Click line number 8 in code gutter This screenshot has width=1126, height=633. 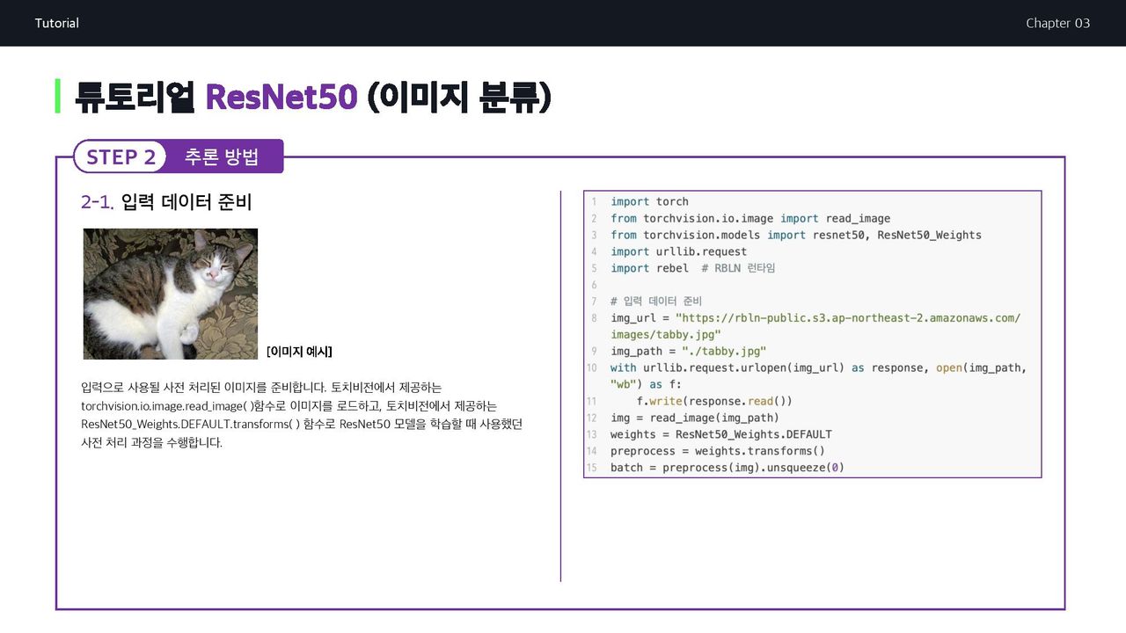coord(594,318)
